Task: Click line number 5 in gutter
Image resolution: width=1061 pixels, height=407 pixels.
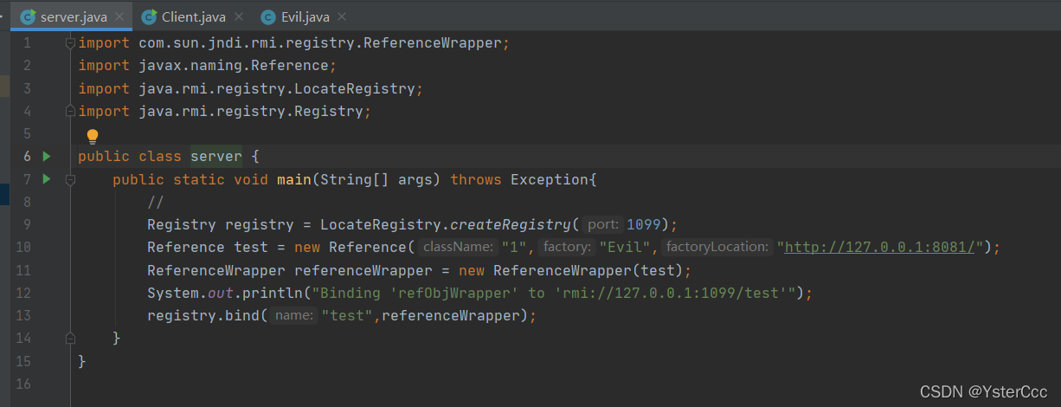Action: [27, 133]
